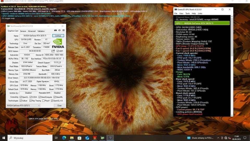The width and height of the screenshot is (250, 141).
Task: Show hidden system tray icons
Action: click(218, 138)
